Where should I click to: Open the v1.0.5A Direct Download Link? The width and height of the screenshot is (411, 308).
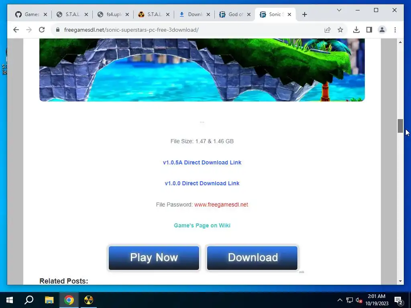point(202,162)
